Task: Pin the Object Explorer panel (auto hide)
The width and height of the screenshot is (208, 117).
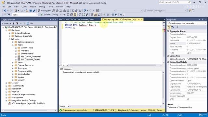Action: (x=53, y=19)
